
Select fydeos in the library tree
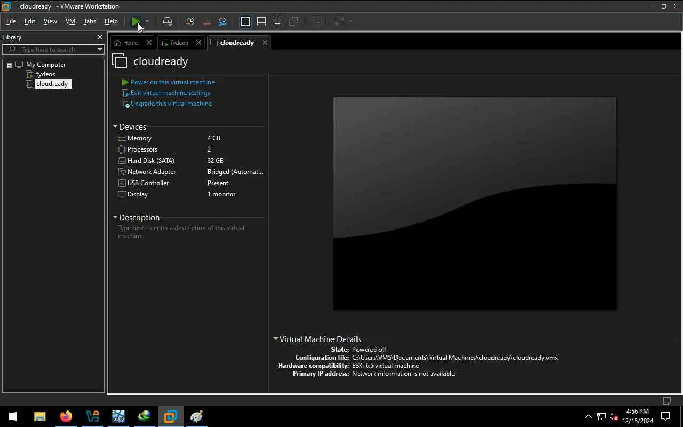pos(45,74)
